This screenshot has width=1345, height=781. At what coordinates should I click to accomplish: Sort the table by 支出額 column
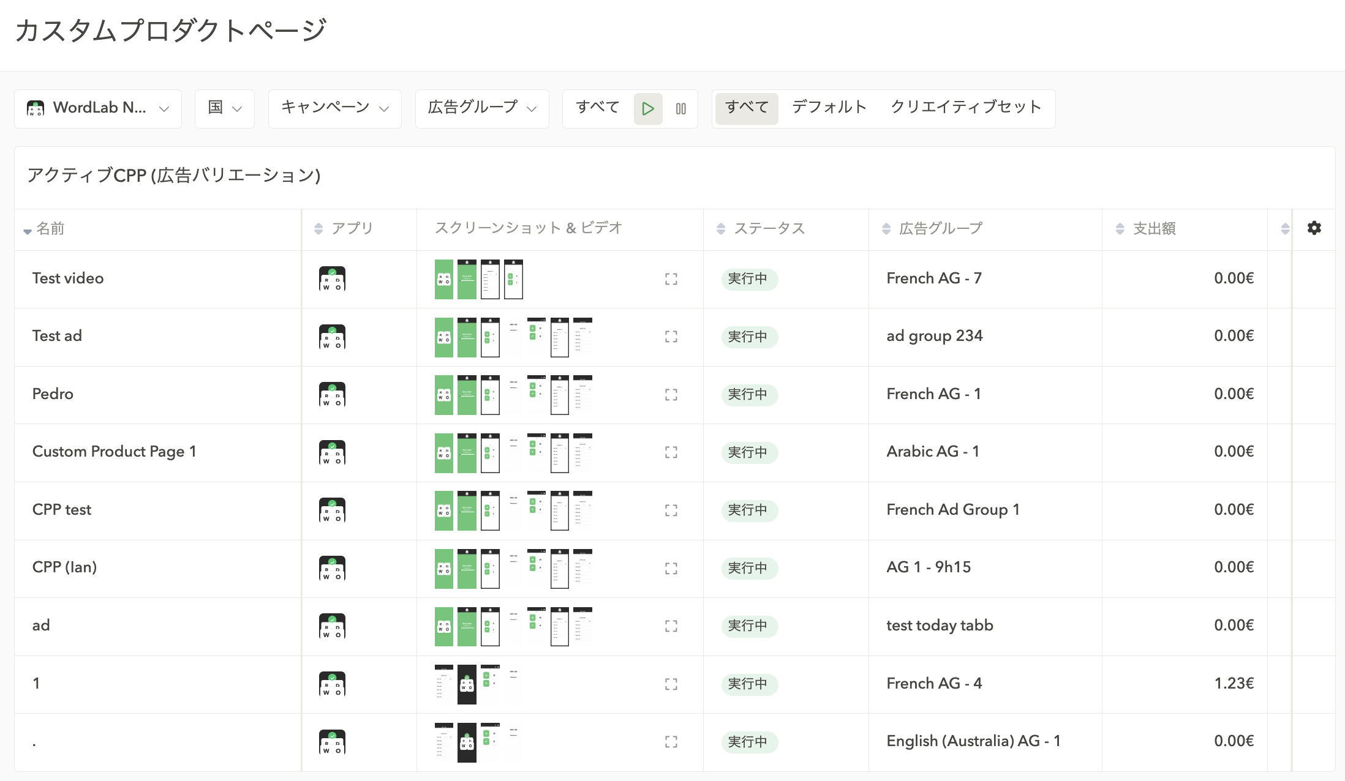[1146, 229]
